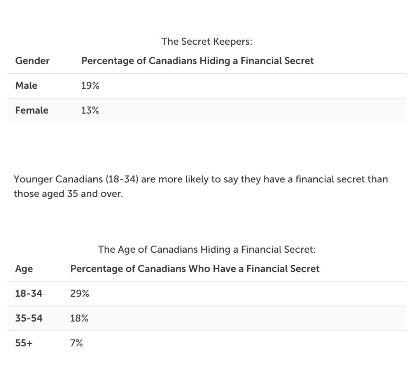Viewport: 420px width, 367px height.
Task: Click the 19% value for Male
Action: point(90,86)
